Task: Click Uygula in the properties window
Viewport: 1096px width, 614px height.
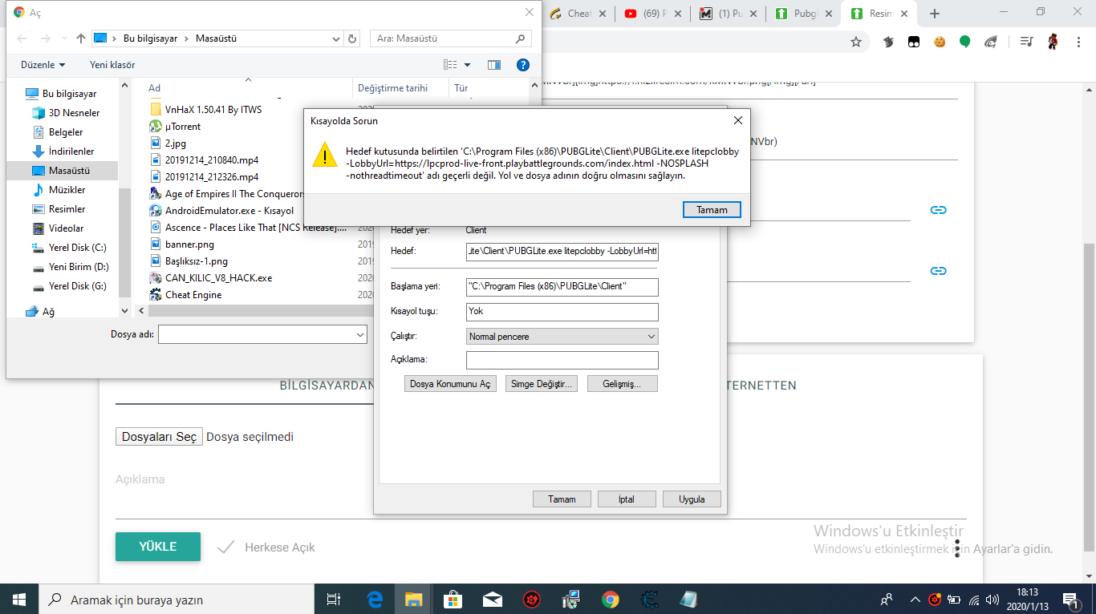Action: [692, 499]
